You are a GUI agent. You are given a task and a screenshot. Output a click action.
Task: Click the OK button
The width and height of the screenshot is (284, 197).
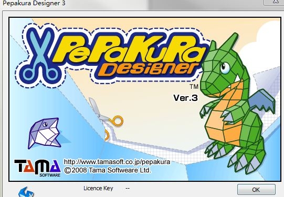pos(256,190)
